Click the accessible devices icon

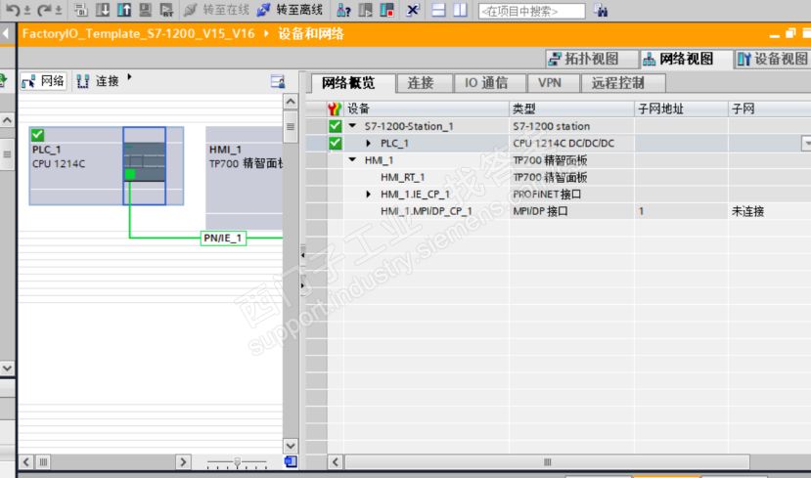343,10
